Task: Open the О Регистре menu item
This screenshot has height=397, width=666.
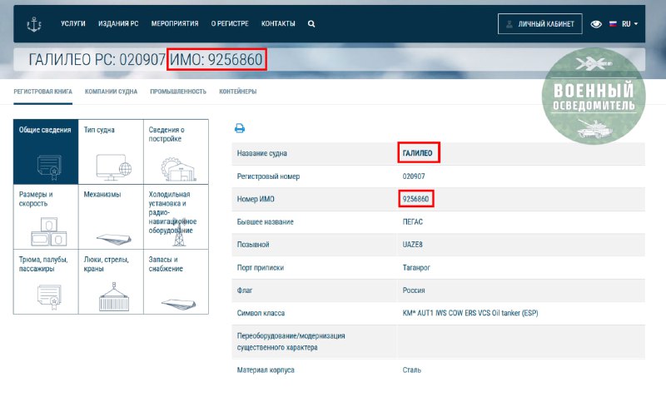Action: pos(230,24)
